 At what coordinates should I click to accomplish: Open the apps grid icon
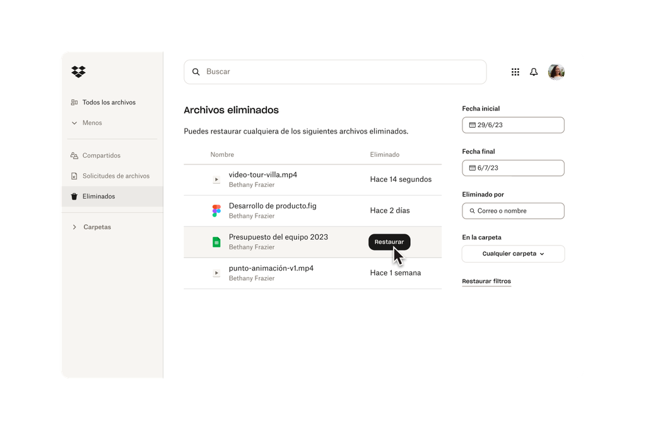click(515, 72)
